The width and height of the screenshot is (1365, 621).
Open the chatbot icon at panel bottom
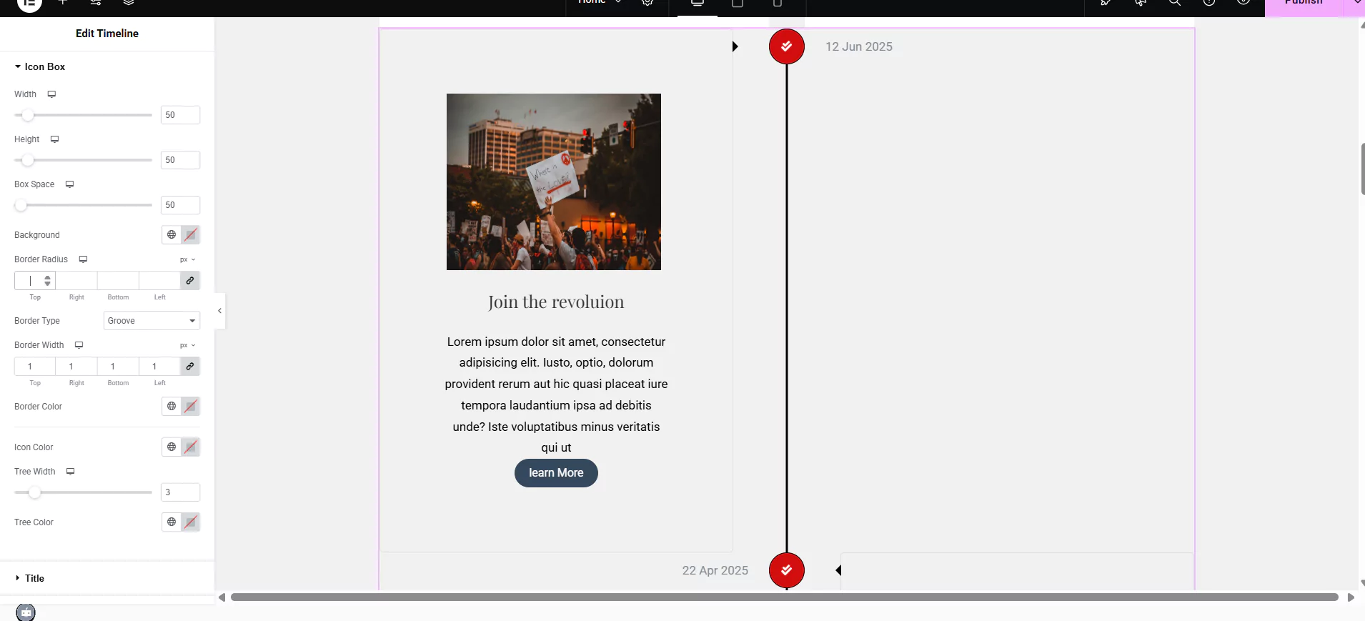coord(26,612)
